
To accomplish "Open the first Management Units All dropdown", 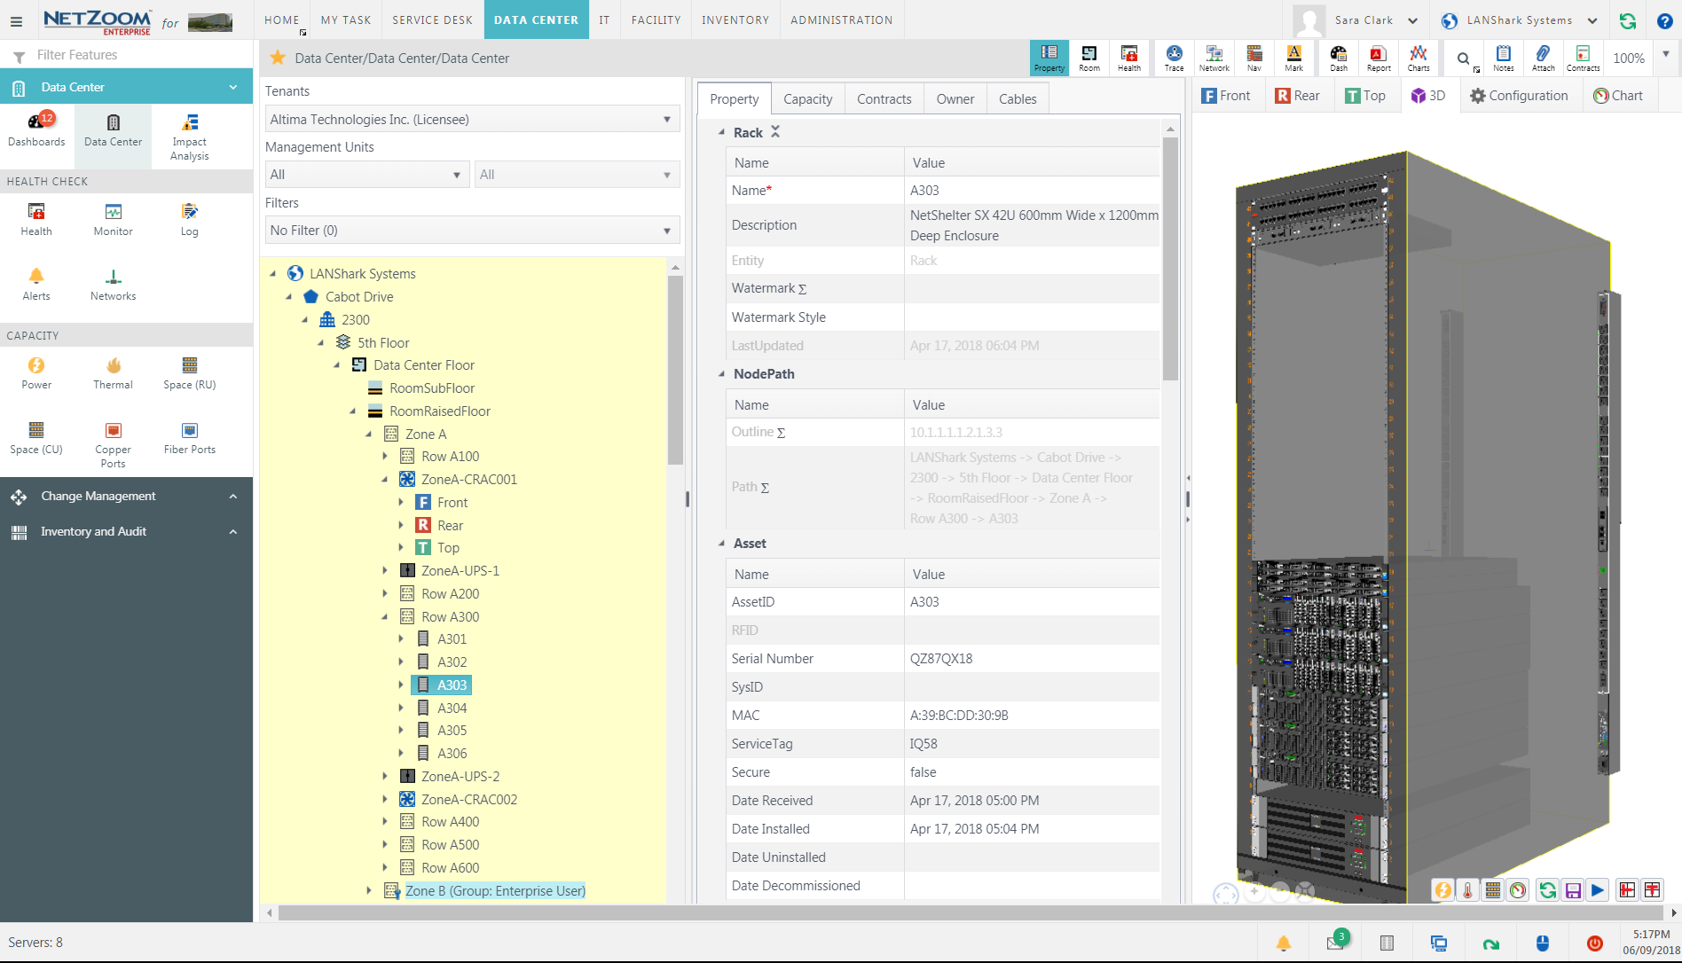I will point(366,175).
